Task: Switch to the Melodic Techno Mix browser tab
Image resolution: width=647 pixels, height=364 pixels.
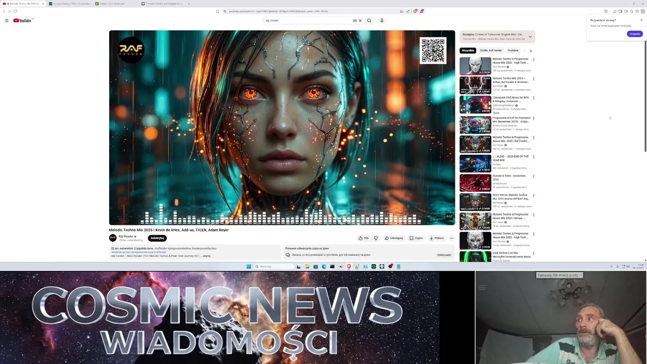Action: pyautogui.click(x=23, y=4)
